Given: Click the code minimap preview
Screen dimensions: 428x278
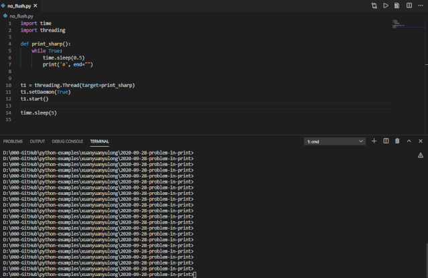Looking at the screenshot, I should 396,23.
